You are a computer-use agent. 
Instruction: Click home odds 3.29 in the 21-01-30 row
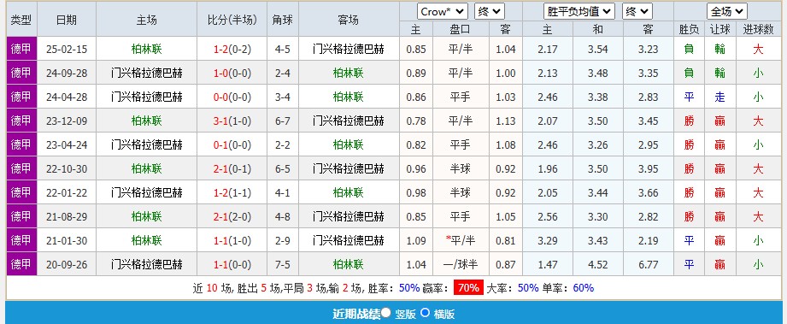[x=547, y=240]
